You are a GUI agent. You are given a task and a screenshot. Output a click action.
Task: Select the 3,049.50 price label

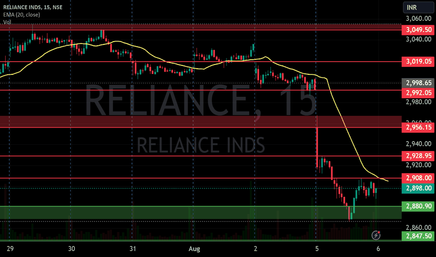point(418,30)
